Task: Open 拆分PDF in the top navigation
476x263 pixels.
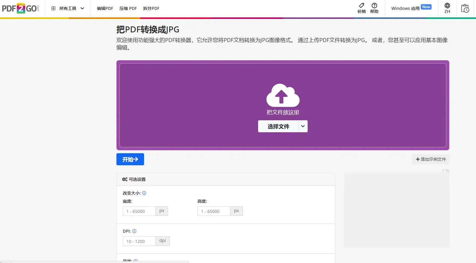Action: point(151,8)
